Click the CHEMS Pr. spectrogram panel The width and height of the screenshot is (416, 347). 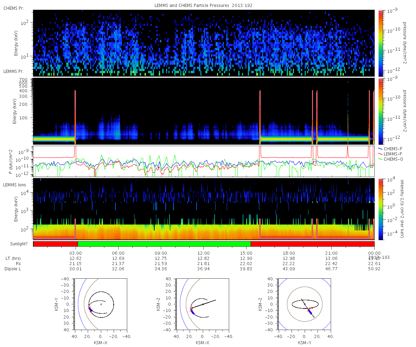[x=204, y=43]
